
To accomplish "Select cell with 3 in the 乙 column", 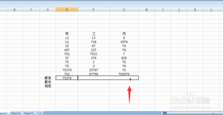I will [x=94, y=66].
